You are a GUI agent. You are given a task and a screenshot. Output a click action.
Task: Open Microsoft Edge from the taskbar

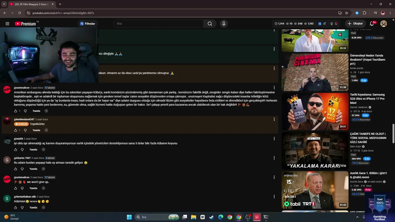pyautogui.click(x=221, y=217)
